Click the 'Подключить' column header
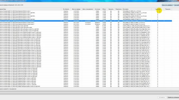 tap(119, 9)
